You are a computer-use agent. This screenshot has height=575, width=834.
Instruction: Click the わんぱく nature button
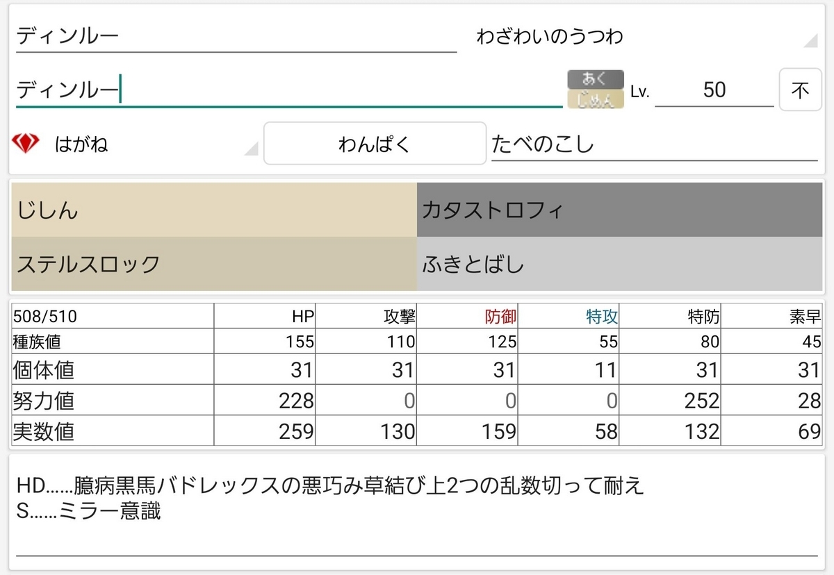pos(375,144)
